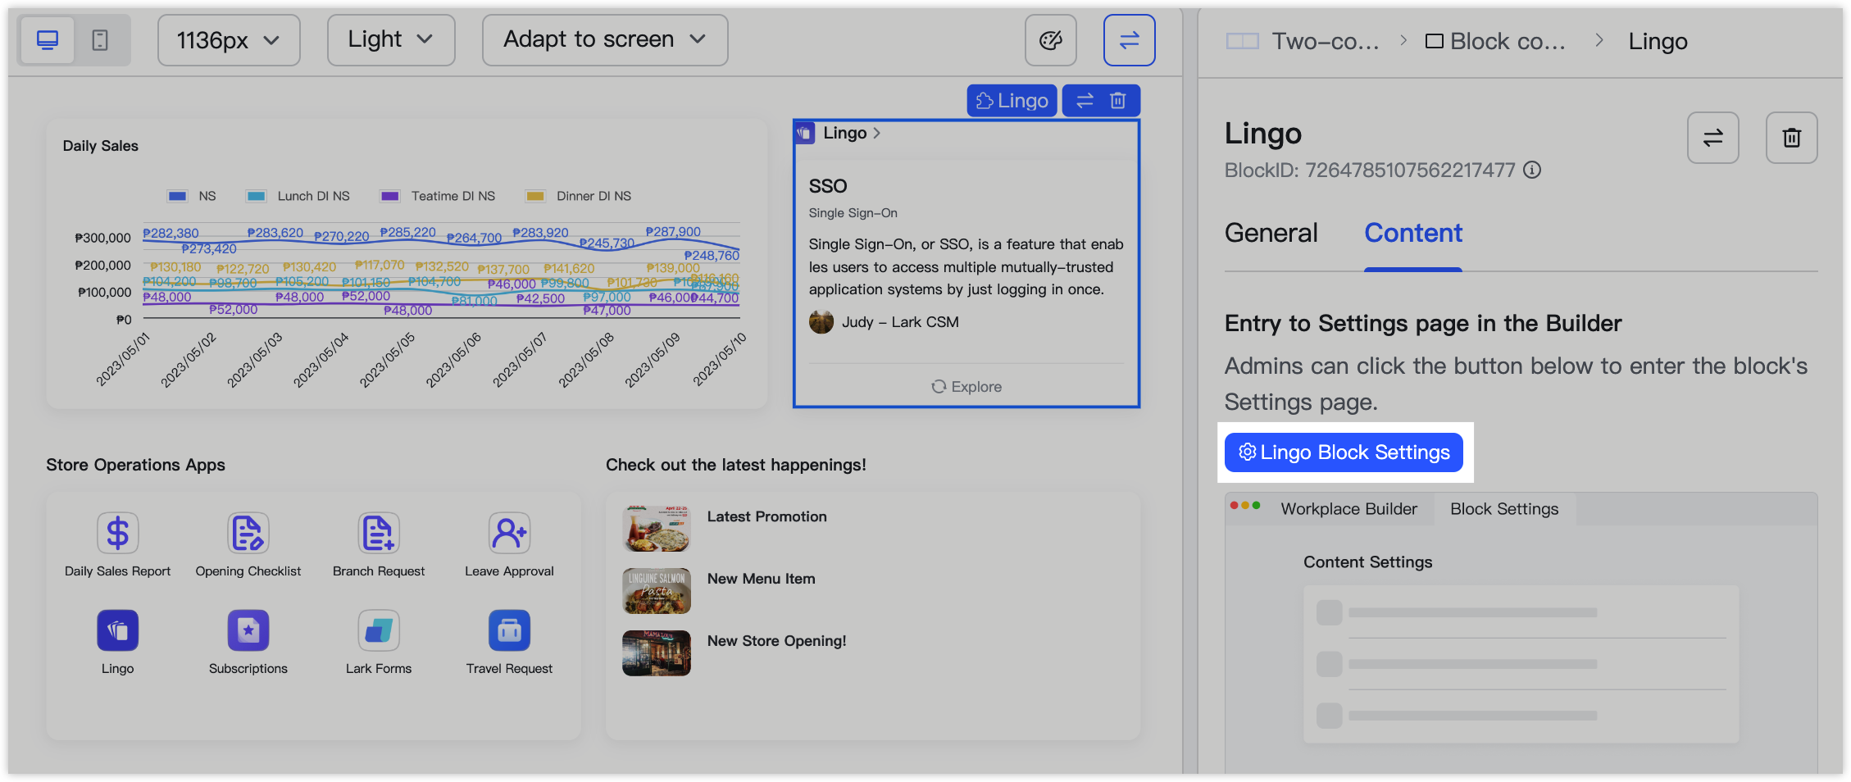Viewport: 1851px width, 782px height.
Task: Click the replace block icon in right panel header
Action: (1712, 138)
